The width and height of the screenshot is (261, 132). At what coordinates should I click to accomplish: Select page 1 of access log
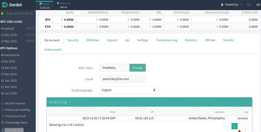point(234,126)
